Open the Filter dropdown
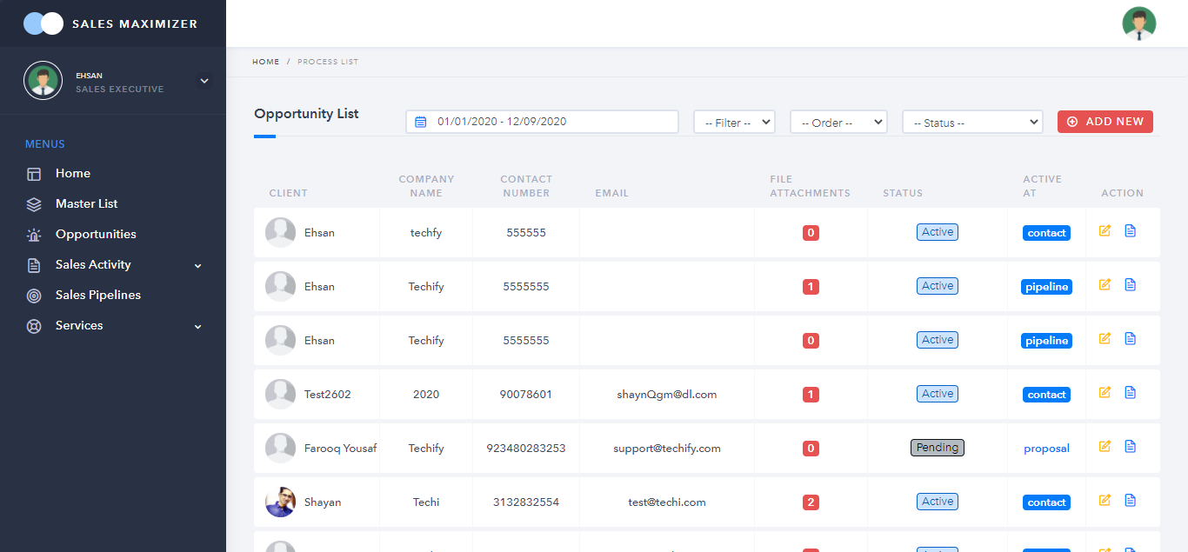Screen dimensions: 1188x552 pyautogui.click(x=734, y=122)
